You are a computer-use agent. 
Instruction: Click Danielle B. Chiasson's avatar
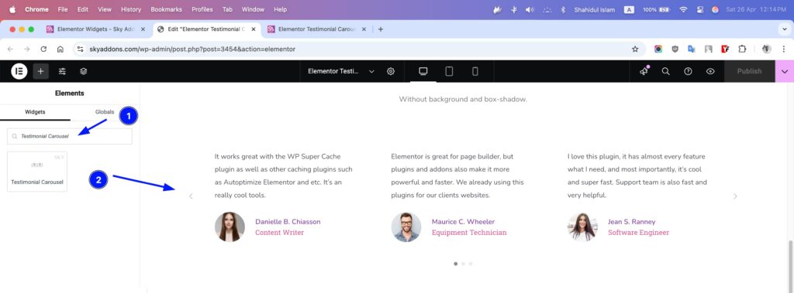pyautogui.click(x=230, y=227)
